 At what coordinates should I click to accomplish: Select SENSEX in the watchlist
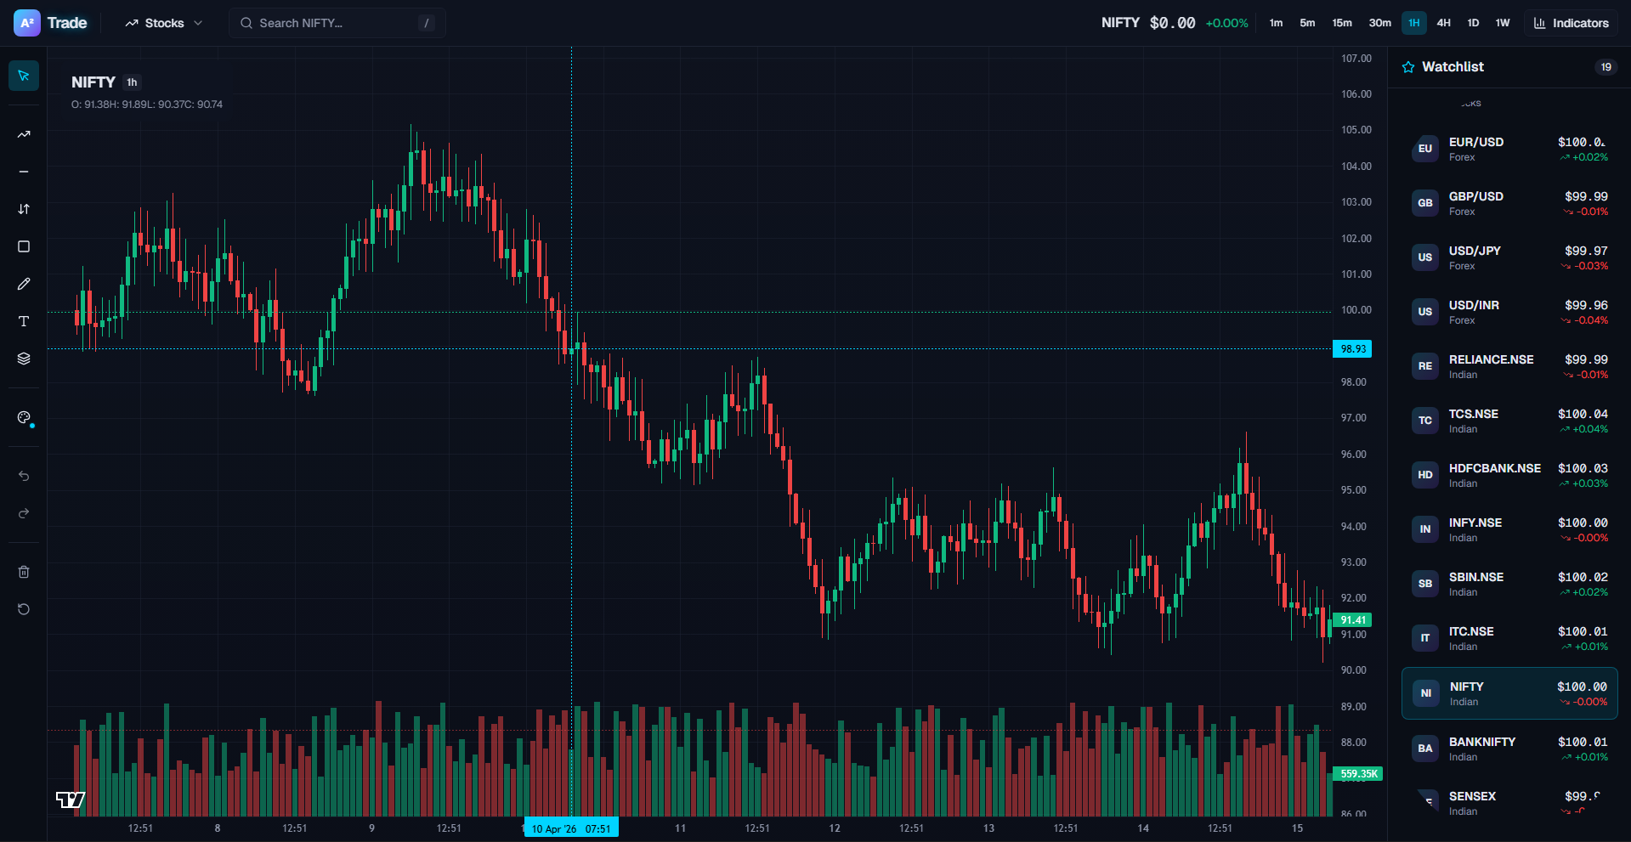pos(1509,803)
